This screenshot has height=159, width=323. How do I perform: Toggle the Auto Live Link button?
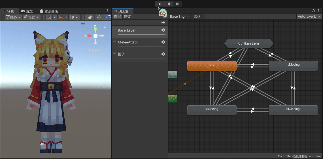[309, 16]
